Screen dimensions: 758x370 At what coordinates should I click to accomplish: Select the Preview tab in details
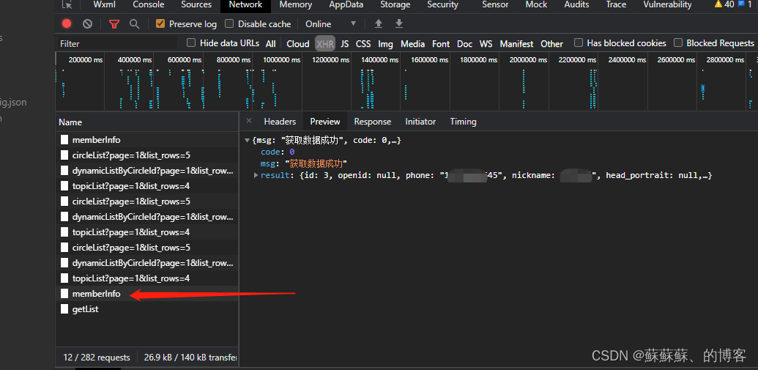click(x=325, y=122)
